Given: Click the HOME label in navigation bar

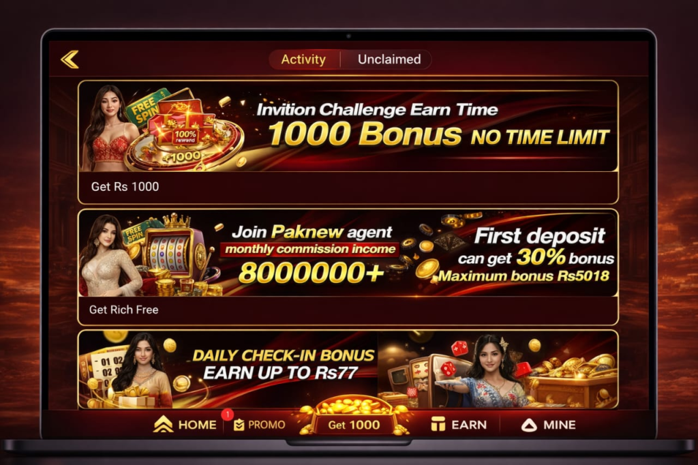Looking at the screenshot, I should [x=197, y=425].
